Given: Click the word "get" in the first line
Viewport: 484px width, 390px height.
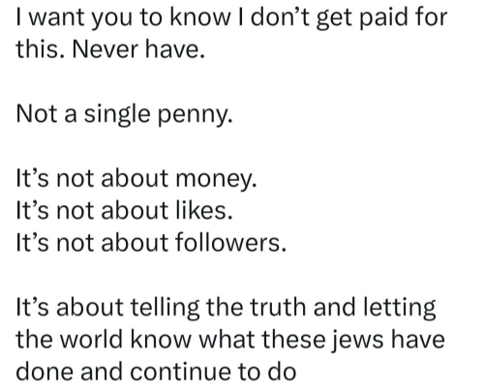Looking at the screenshot, I should 334,18.
